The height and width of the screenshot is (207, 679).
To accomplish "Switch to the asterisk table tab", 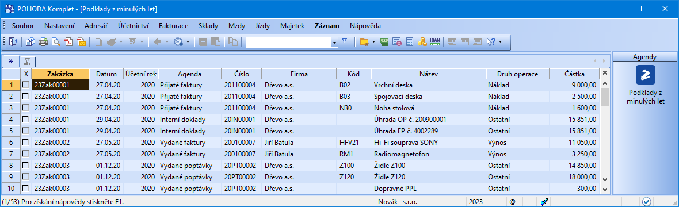I will (11, 62).
